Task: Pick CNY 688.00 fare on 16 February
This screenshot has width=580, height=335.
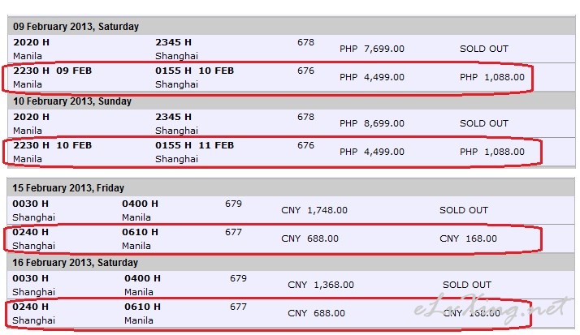Action: 316,313
